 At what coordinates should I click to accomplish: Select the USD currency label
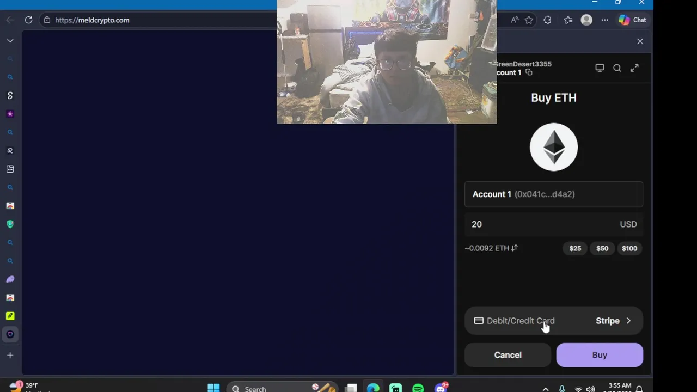[x=628, y=224]
